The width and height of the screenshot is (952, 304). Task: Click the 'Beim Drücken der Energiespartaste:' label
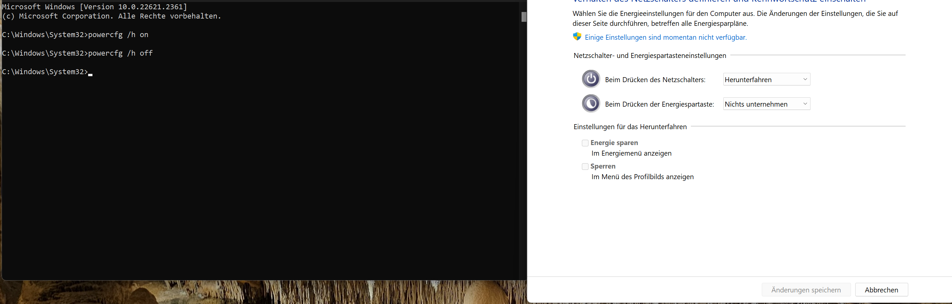(x=659, y=105)
